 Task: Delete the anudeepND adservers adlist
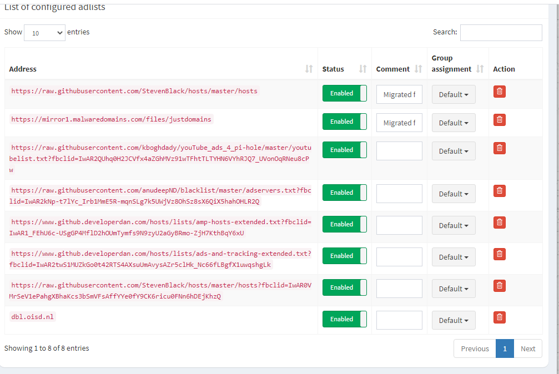(x=500, y=191)
